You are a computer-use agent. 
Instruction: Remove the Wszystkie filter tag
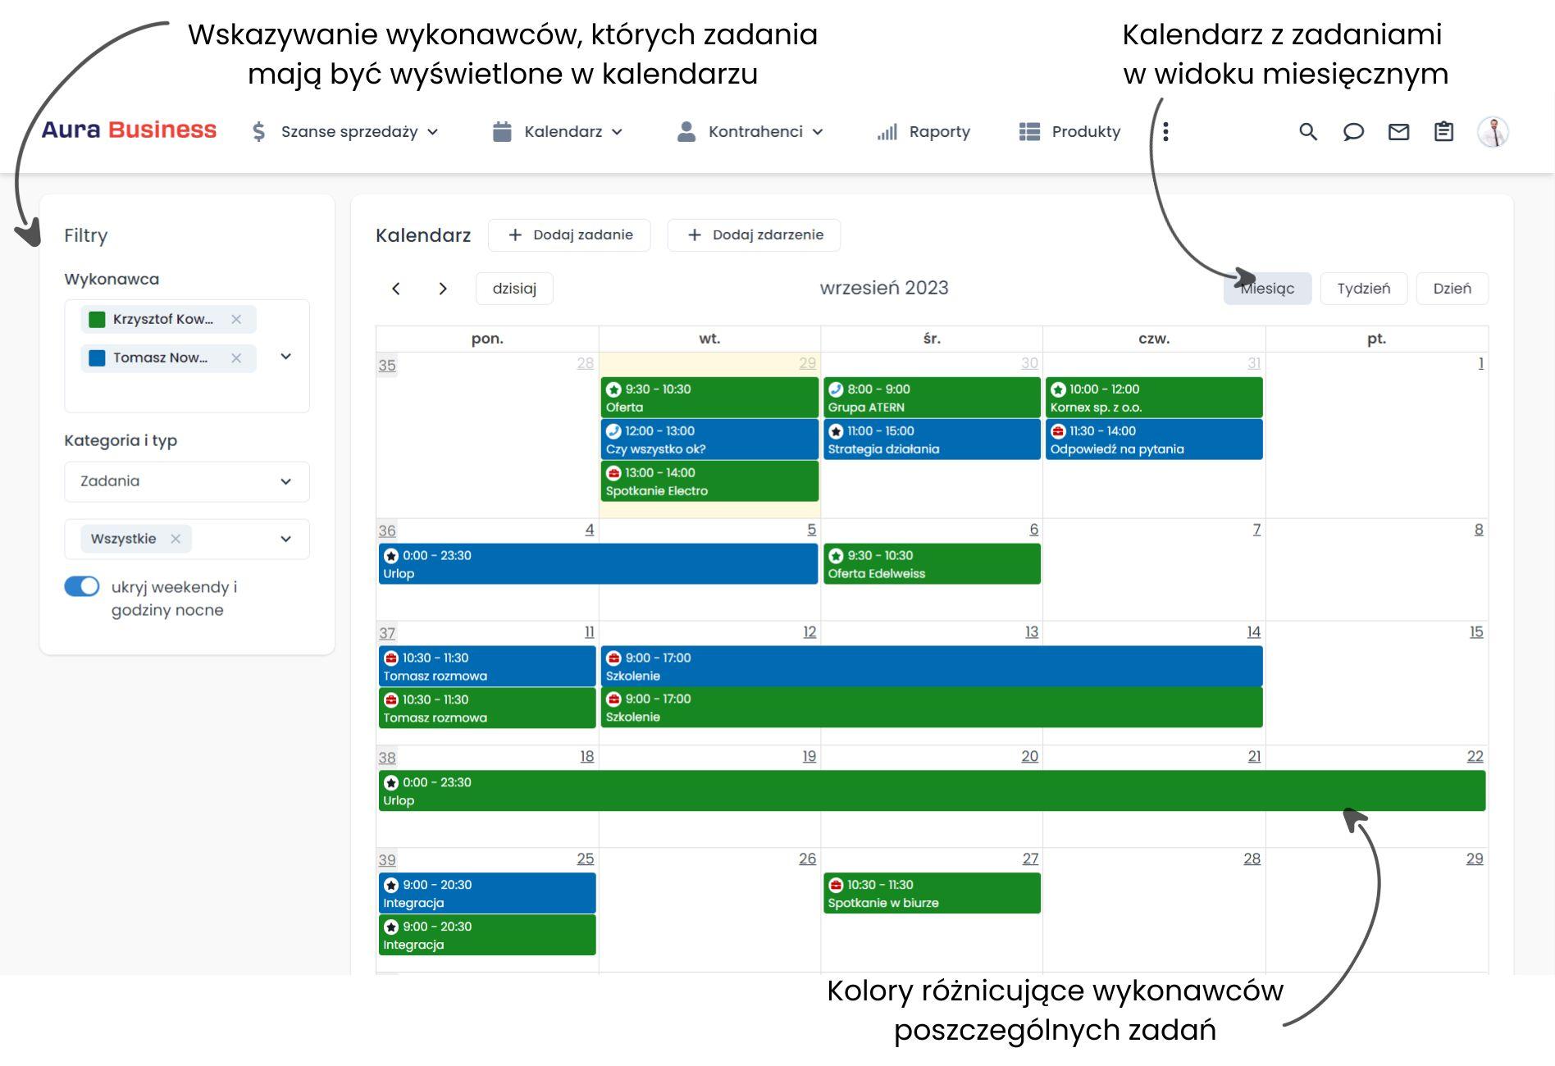click(176, 539)
